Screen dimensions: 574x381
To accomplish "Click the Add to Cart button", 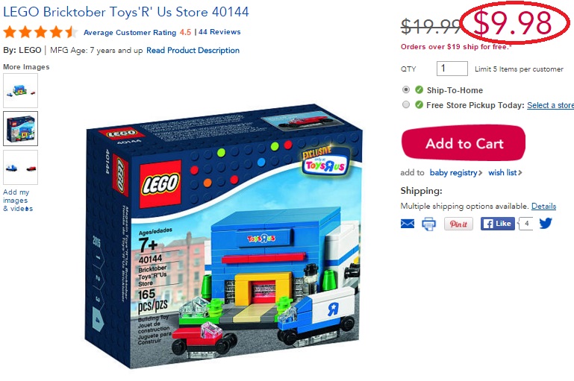I will (x=464, y=143).
